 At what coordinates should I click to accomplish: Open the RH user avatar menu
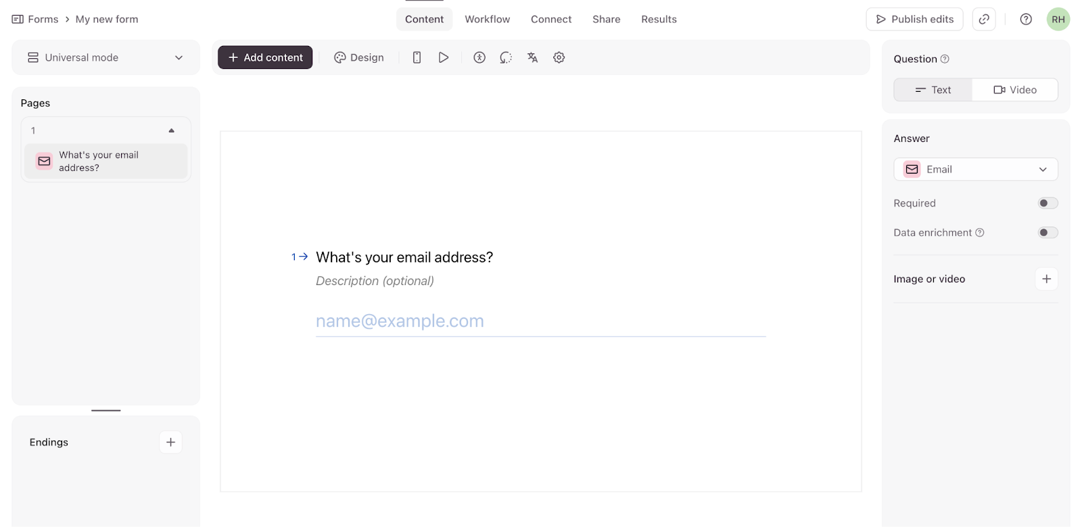pos(1058,20)
